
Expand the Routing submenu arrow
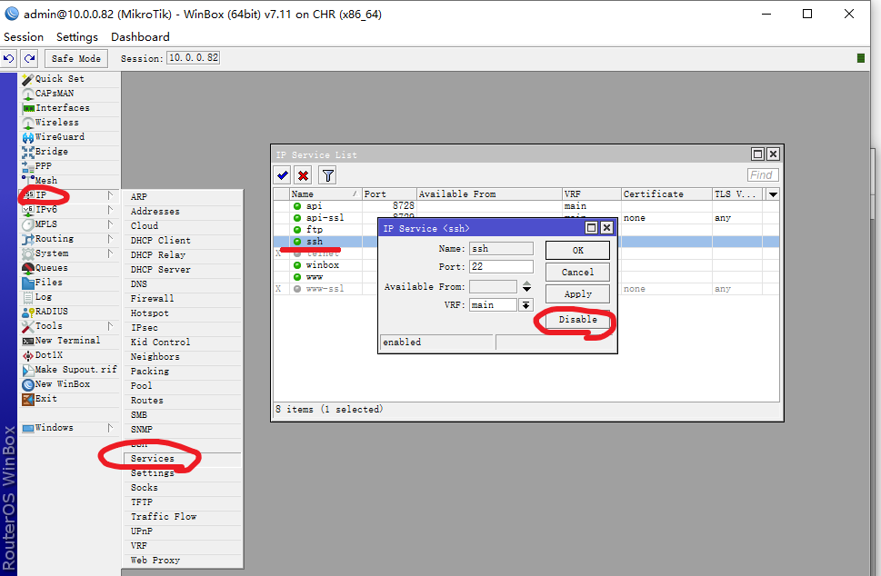pos(110,239)
